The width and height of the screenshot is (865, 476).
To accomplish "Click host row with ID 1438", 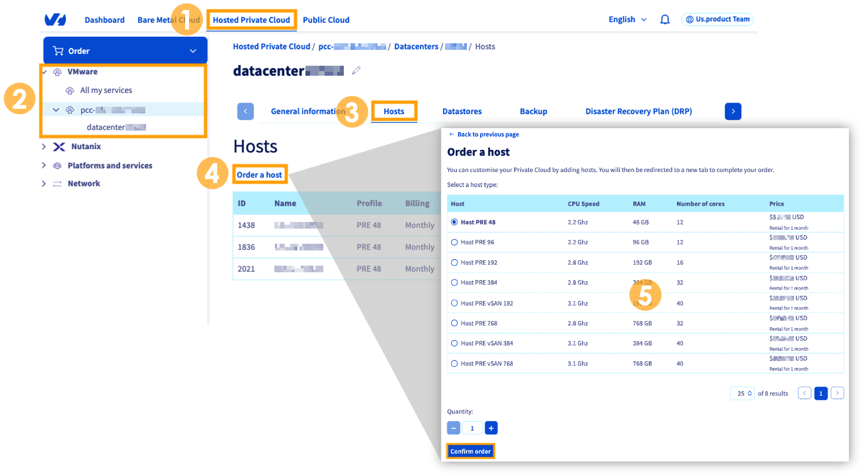I will click(x=337, y=225).
